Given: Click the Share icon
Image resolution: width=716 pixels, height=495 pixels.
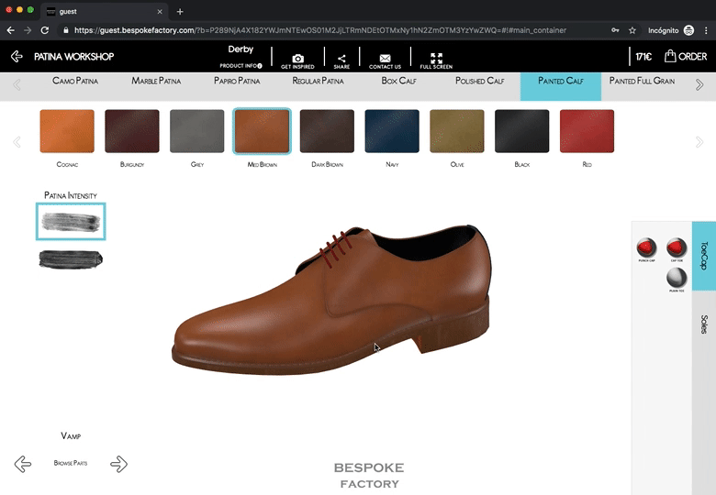Looking at the screenshot, I should tap(341, 60).
